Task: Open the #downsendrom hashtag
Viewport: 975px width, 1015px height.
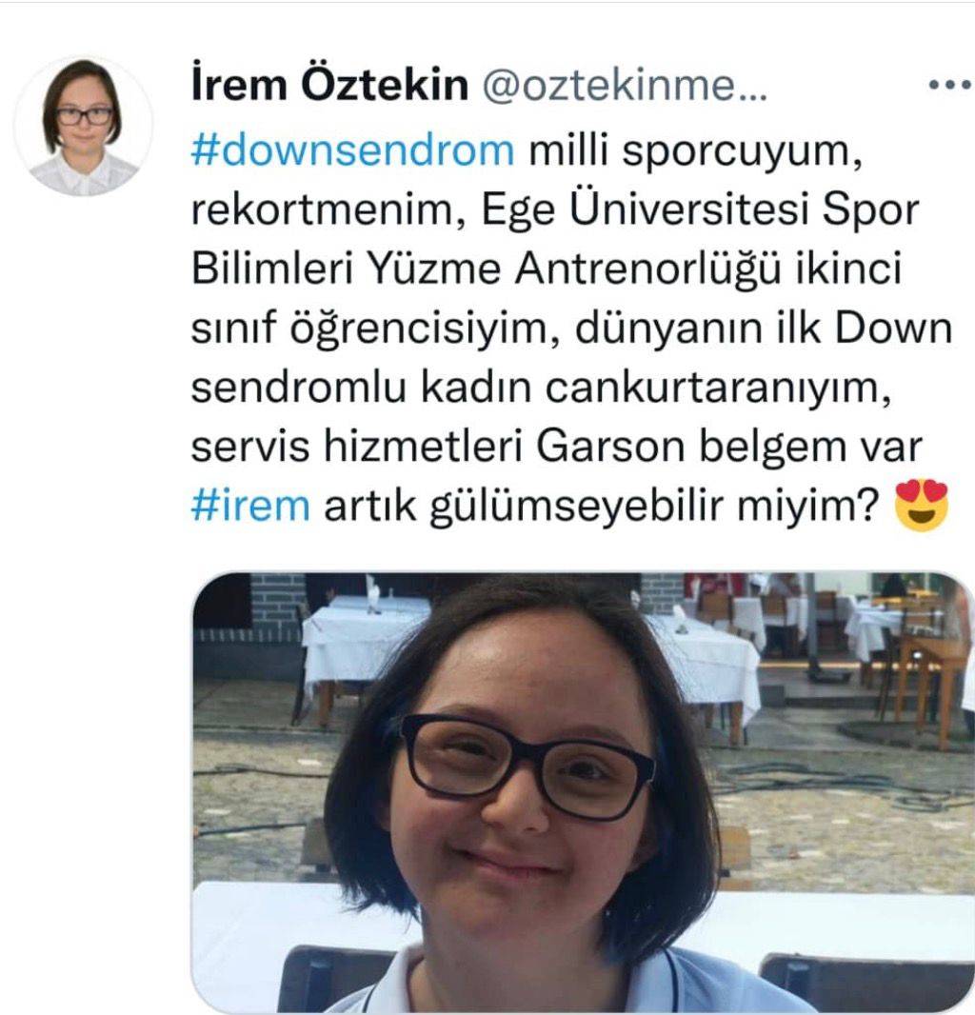Action: click(x=353, y=149)
